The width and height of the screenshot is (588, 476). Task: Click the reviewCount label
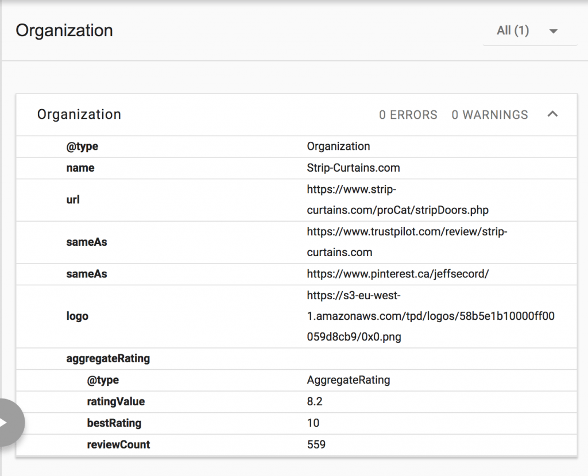[118, 444]
